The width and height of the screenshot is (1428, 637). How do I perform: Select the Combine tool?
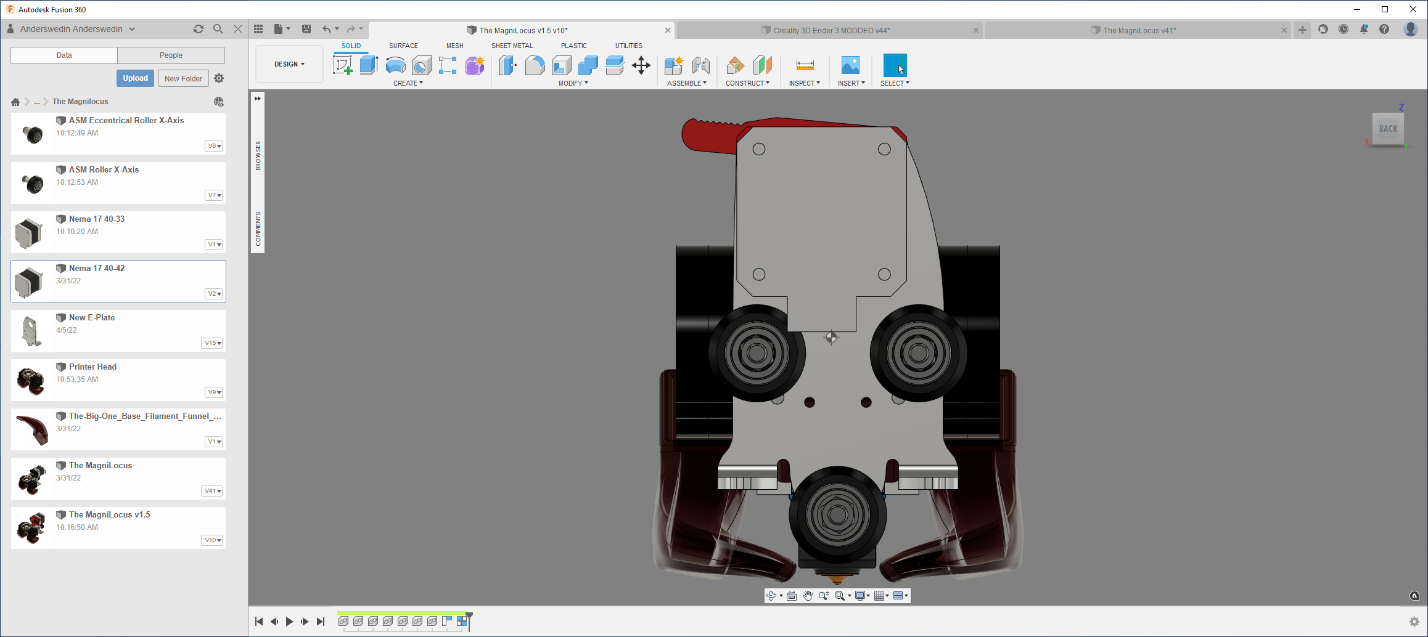[x=588, y=65]
